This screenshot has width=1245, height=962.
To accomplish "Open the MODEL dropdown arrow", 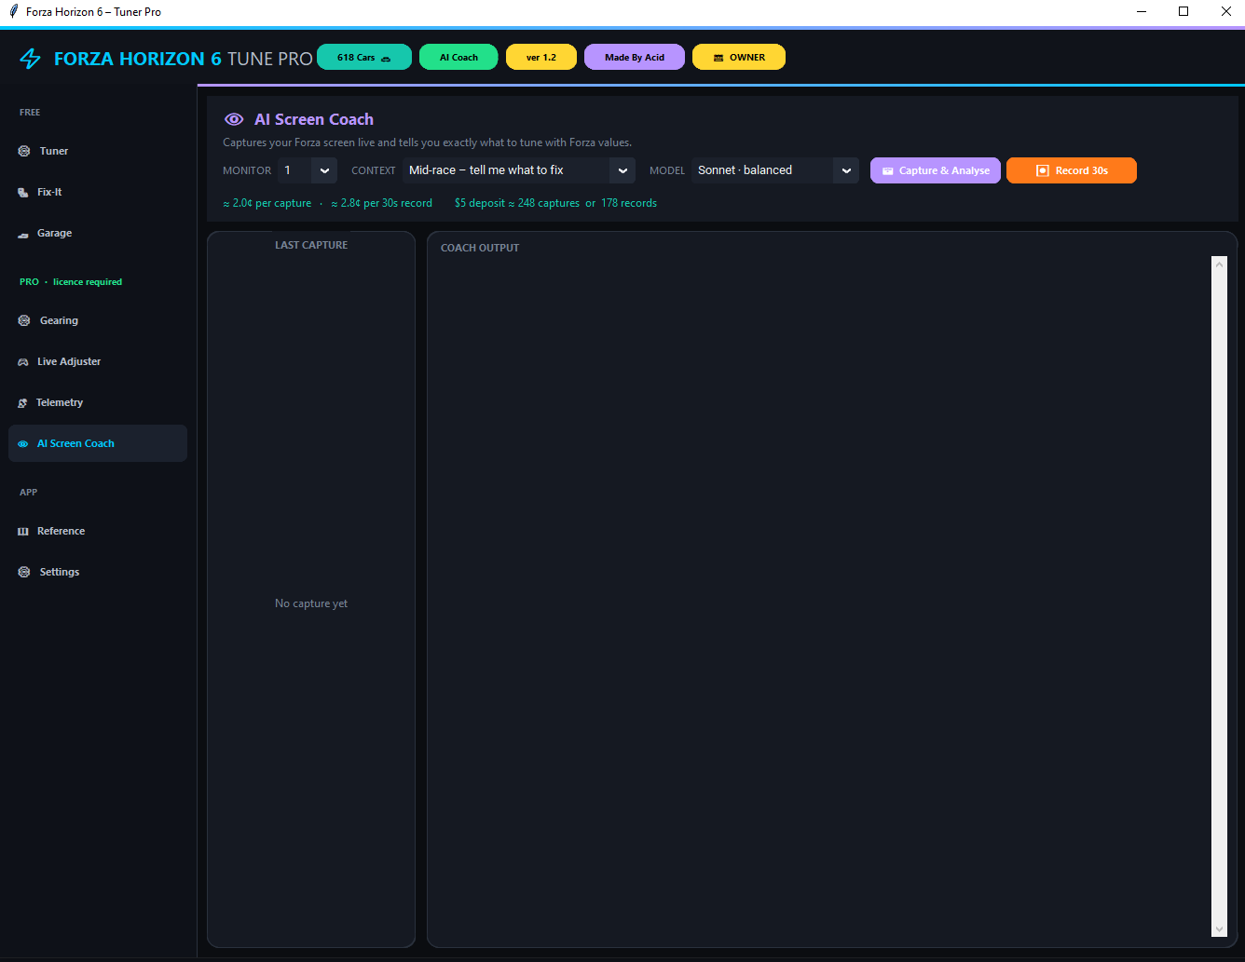I will point(846,170).
